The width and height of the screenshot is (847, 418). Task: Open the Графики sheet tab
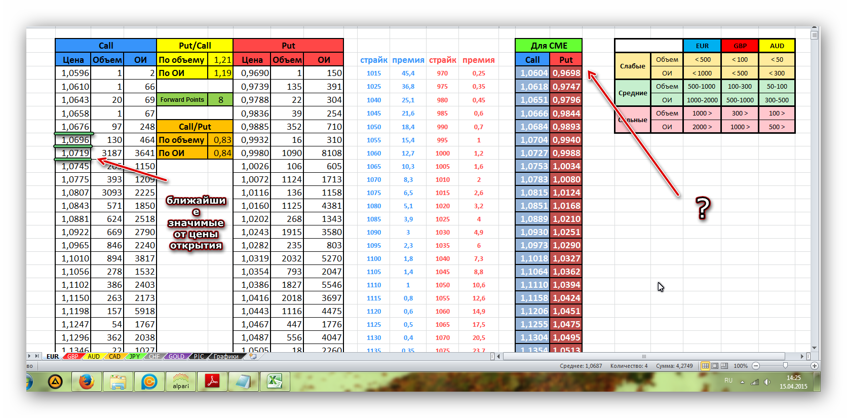tap(226, 357)
